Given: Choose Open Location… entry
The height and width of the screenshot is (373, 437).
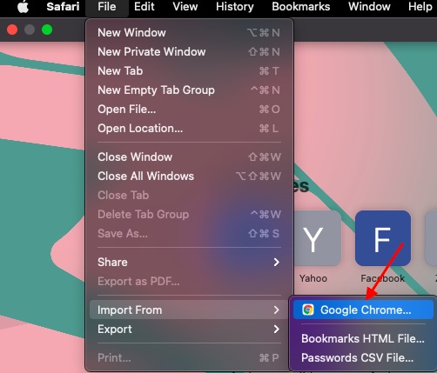Looking at the screenshot, I should tap(189, 129).
